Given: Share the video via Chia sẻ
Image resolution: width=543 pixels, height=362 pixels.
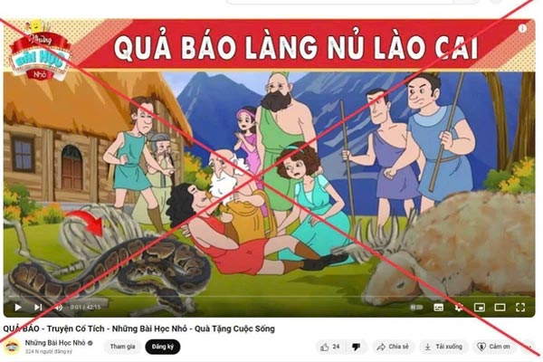Looking at the screenshot, I should tap(393, 347).
